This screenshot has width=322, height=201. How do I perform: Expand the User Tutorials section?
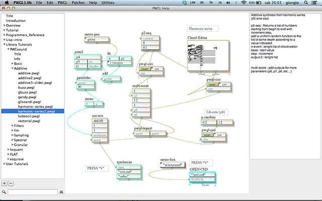[5, 164]
